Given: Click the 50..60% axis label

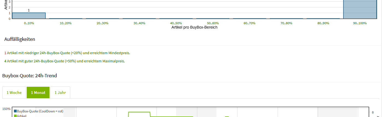Looking at the screenshot, I should click(213, 23).
